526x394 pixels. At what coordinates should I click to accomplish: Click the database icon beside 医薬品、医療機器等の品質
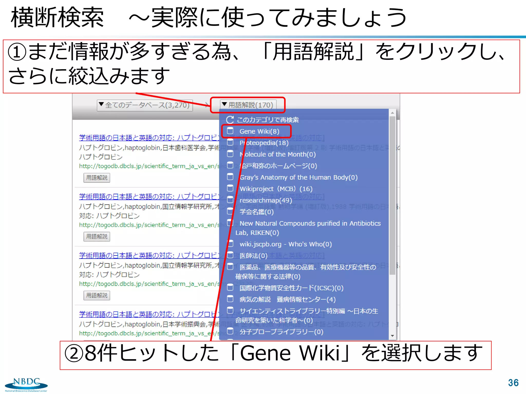point(230,267)
